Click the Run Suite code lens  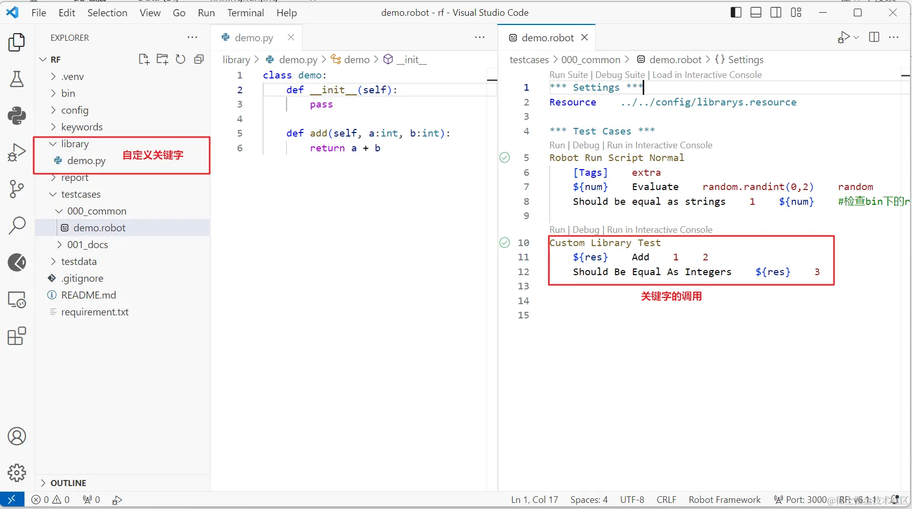pyautogui.click(x=568, y=75)
